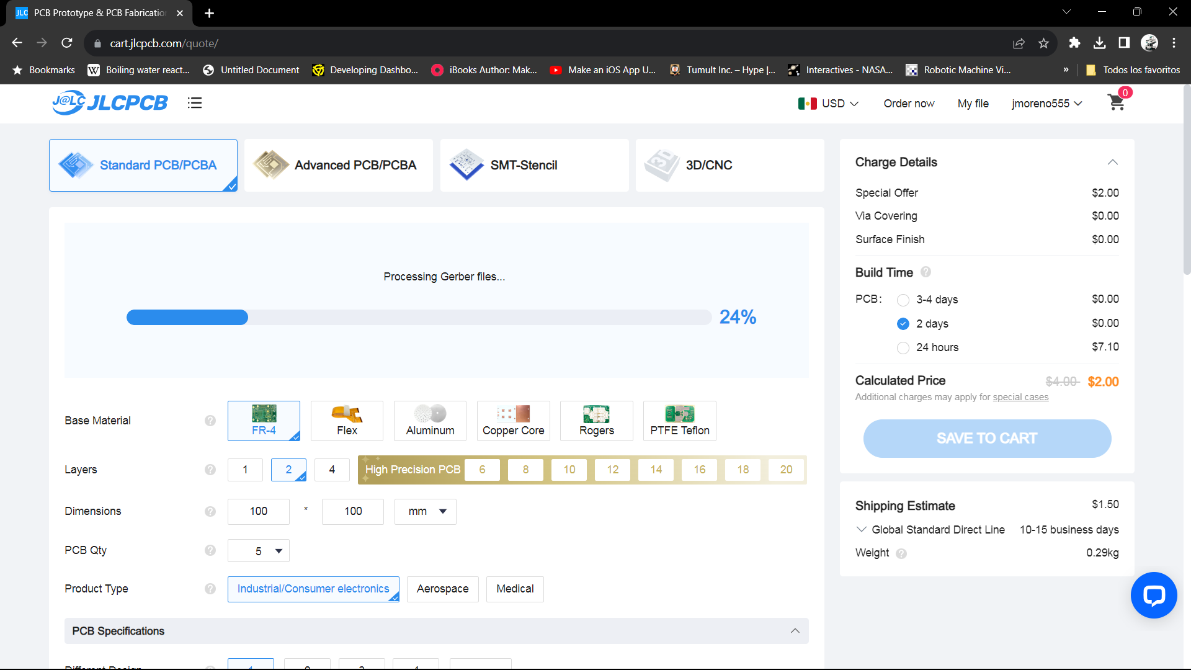Click the JLCPCB logo
The width and height of the screenshot is (1191, 670).
[x=110, y=102]
